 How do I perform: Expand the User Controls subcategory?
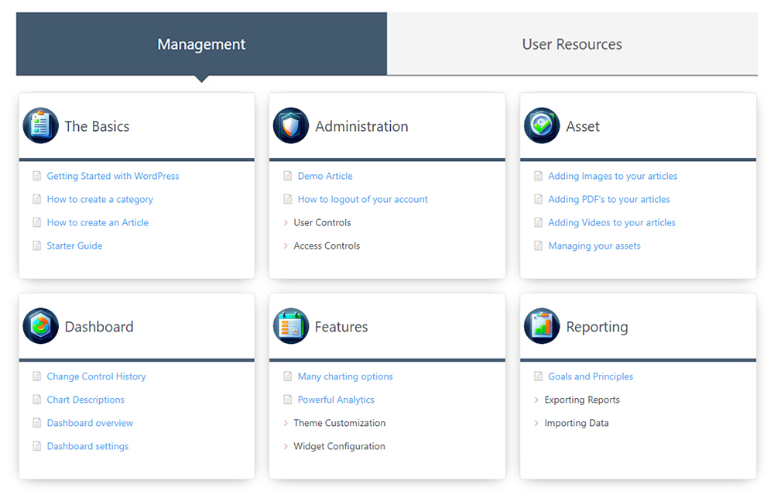[x=322, y=222]
